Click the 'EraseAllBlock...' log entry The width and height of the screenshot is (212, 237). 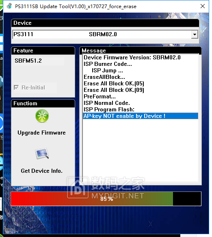[x=104, y=77]
